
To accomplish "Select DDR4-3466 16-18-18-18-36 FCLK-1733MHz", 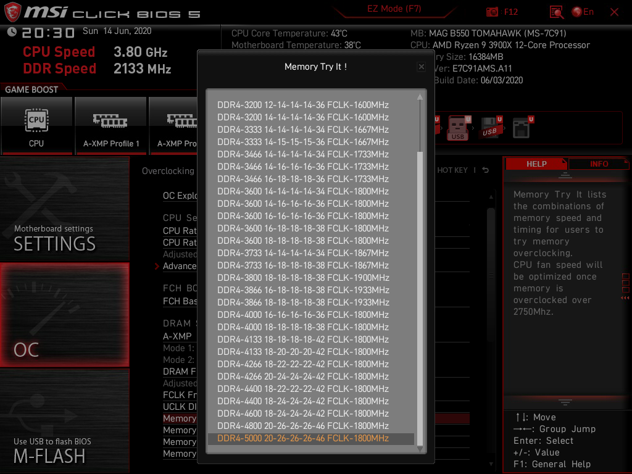I will click(x=311, y=179).
